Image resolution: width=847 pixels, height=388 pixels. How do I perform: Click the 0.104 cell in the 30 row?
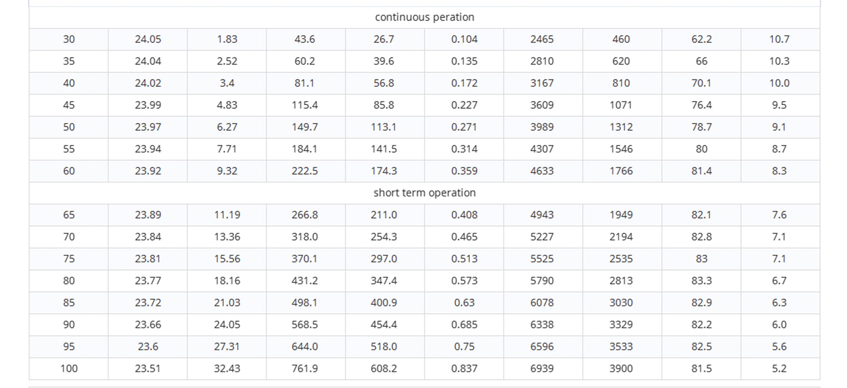tap(464, 39)
